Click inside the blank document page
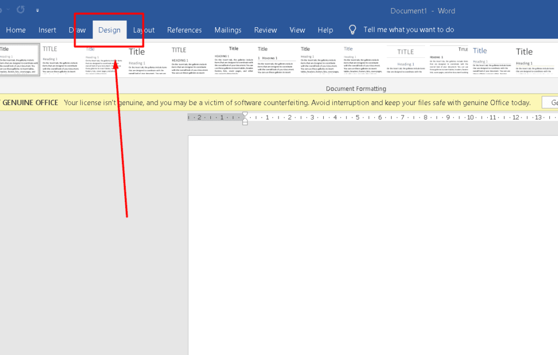 (371, 245)
